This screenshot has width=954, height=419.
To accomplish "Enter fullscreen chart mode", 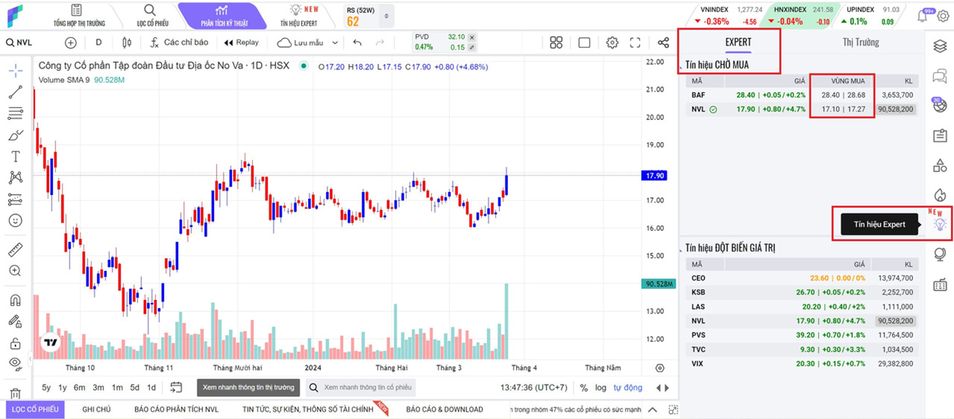I will tap(635, 42).
